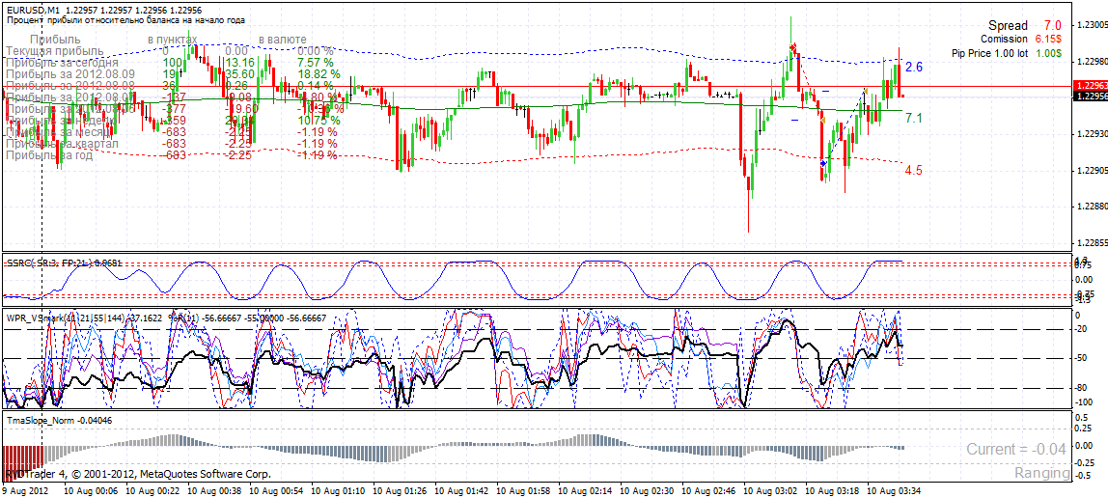Click the '10 Aug 03:02' time axis label
Viewport: 1108px width, 498px height.
pos(772,489)
